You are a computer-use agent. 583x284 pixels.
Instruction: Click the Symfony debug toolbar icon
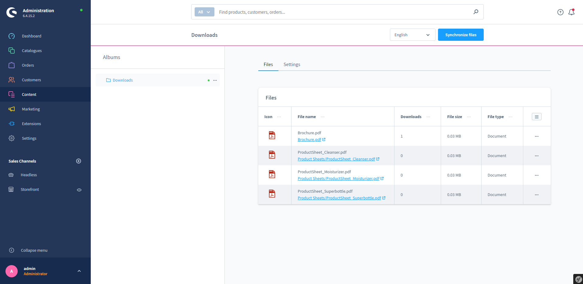(x=578, y=279)
